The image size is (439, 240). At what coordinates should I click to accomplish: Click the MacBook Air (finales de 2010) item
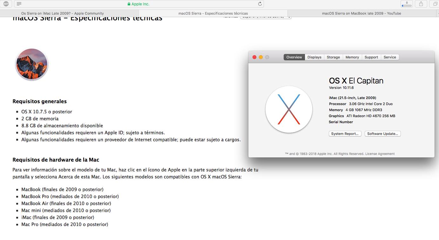click(66, 203)
